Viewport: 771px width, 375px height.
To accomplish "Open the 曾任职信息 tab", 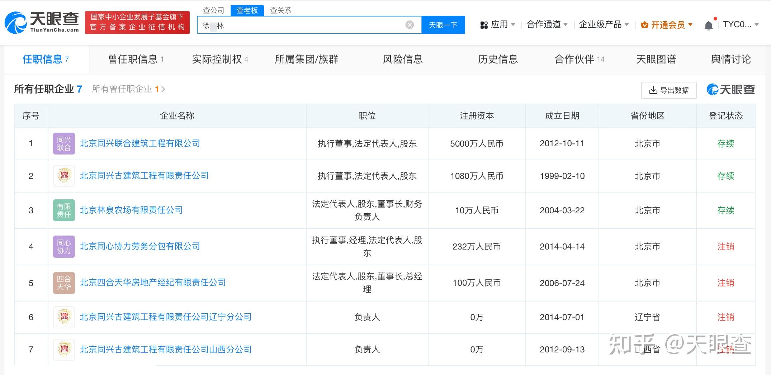I will tap(136, 59).
